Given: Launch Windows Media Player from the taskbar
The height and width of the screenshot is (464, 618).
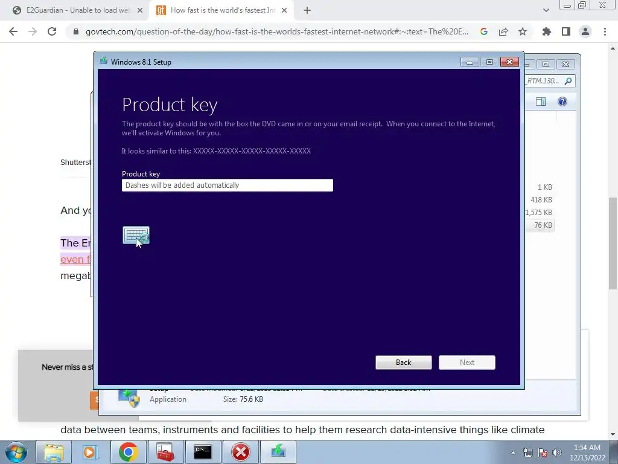Looking at the screenshot, I should pyautogui.click(x=91, y=452).
